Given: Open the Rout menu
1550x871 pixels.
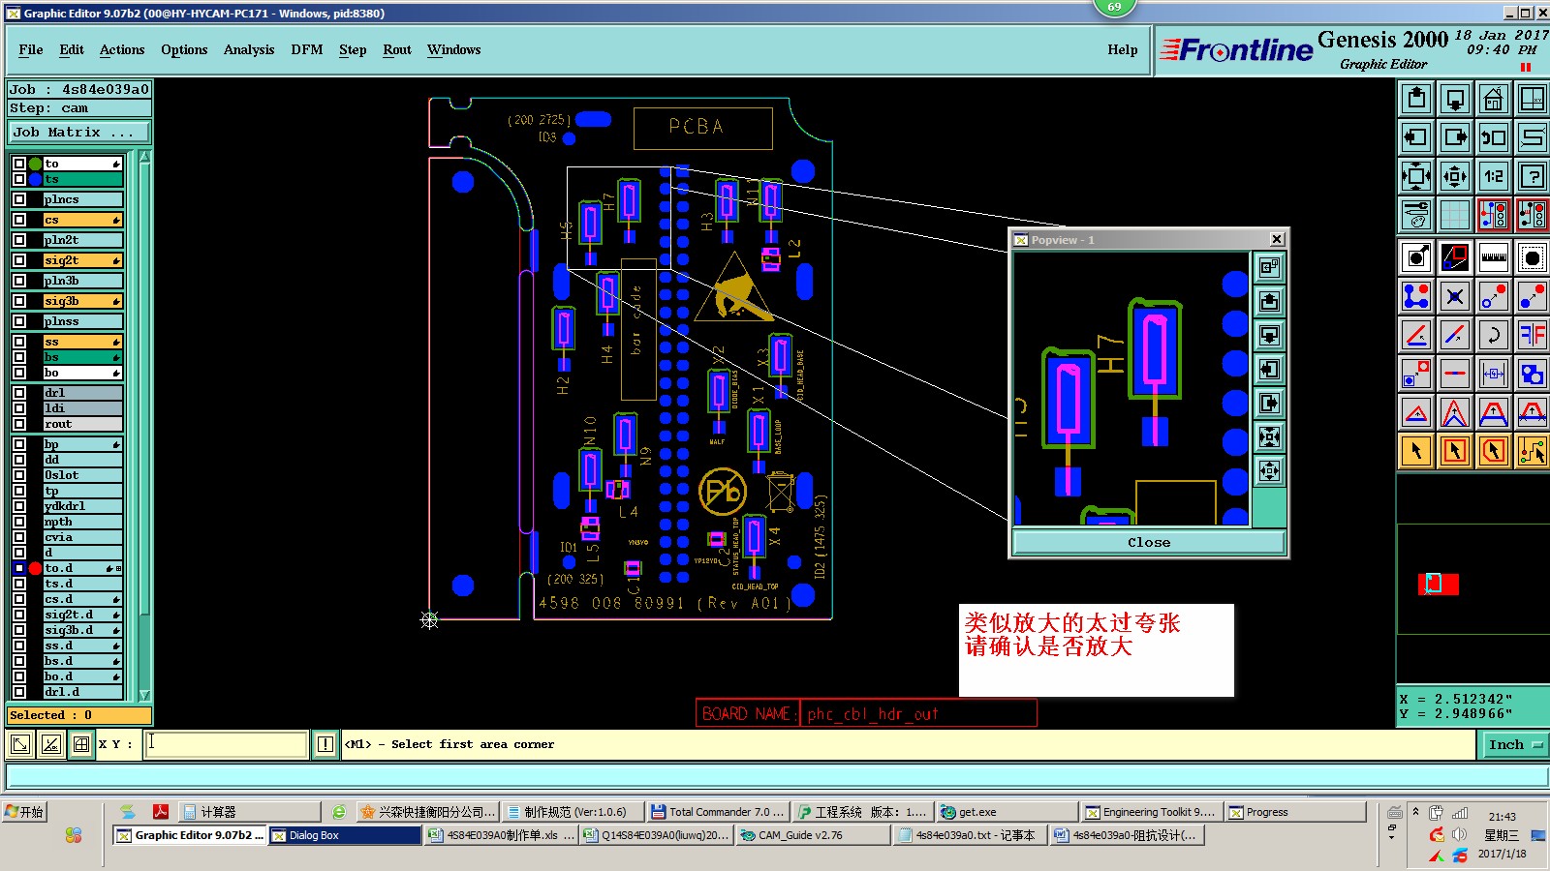Looking at the screenshot, I should tap(397, 49).
